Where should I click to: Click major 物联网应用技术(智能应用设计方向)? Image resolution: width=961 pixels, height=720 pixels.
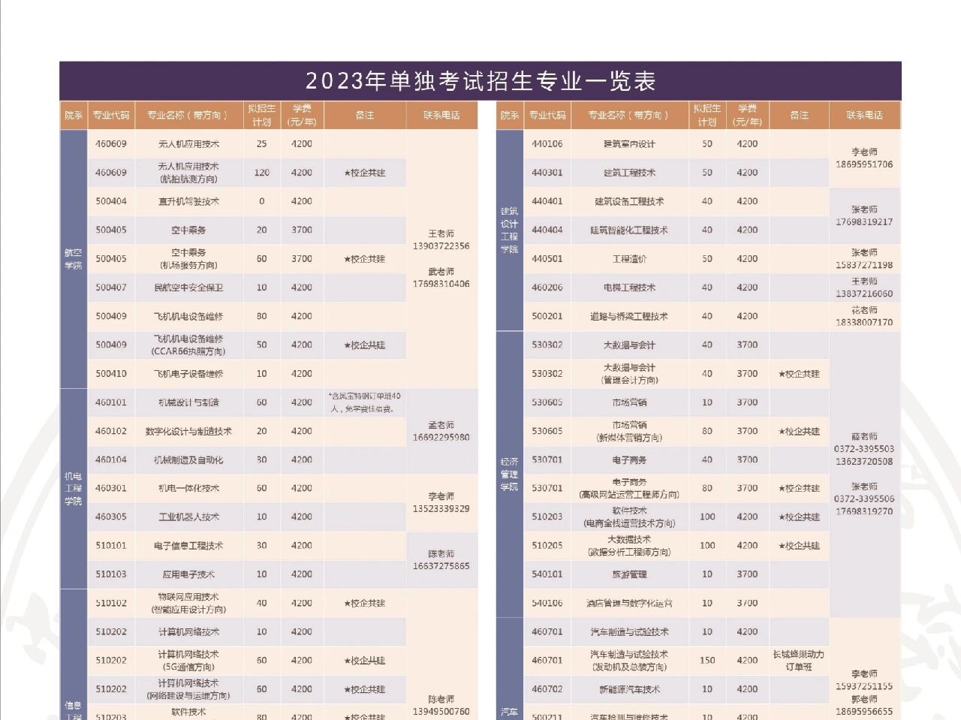click(x=188, y=604)
